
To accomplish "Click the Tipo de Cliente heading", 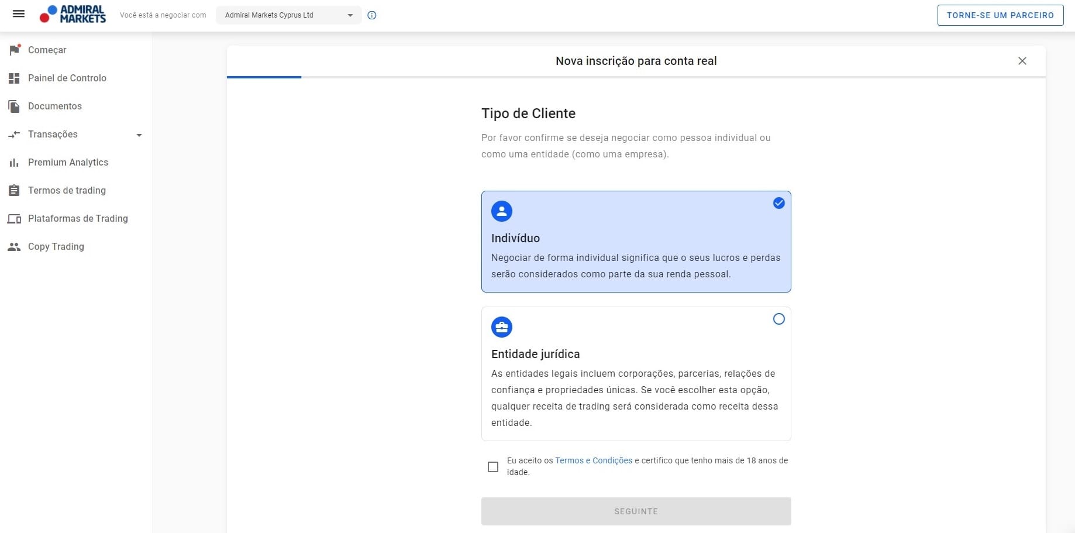I will (529, 114).
